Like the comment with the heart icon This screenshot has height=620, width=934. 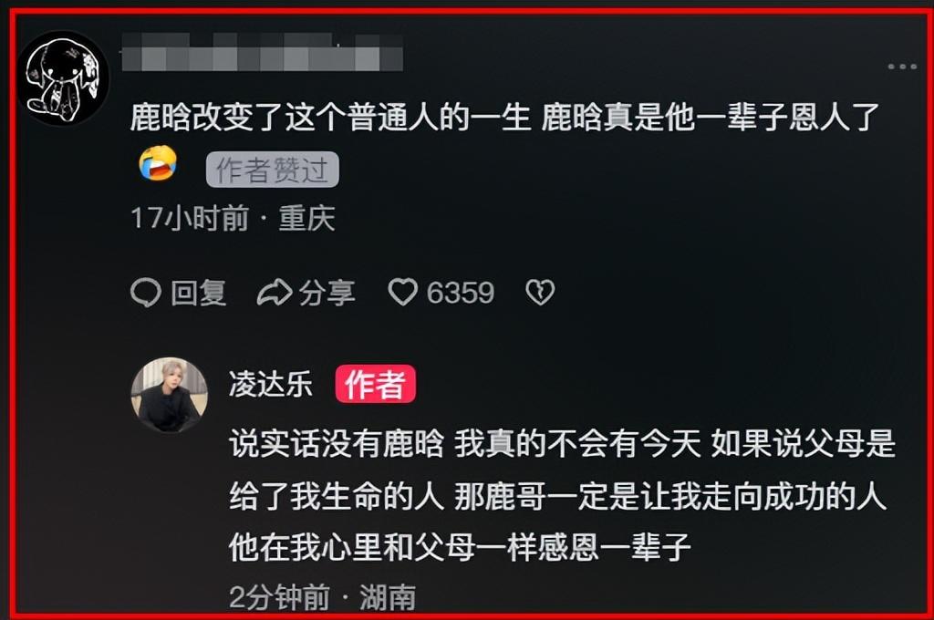point(403,293)
